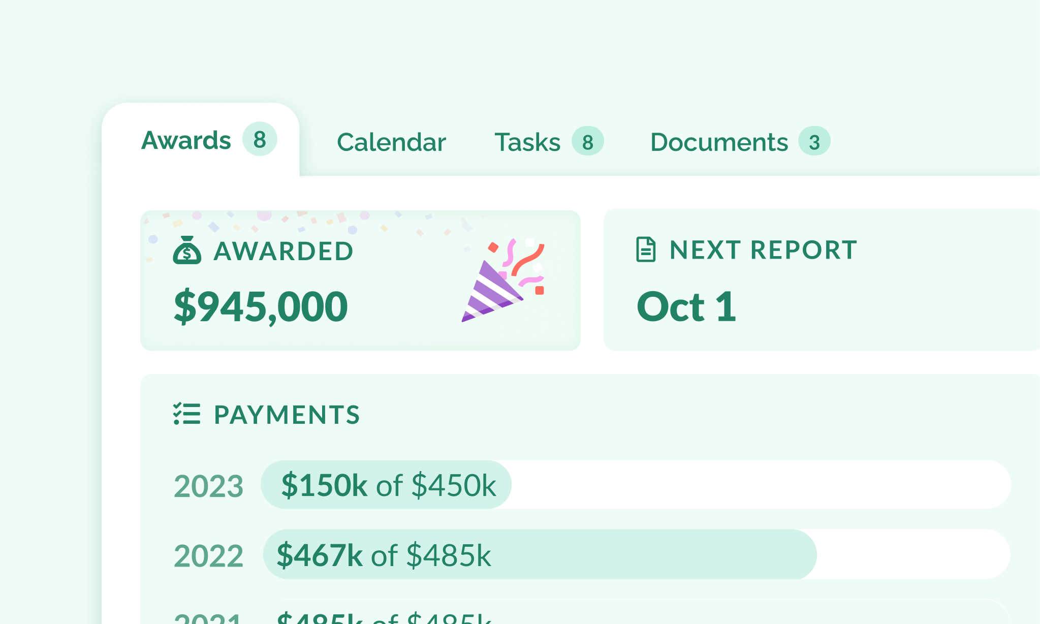Open the Payments section header

[287, 415]
